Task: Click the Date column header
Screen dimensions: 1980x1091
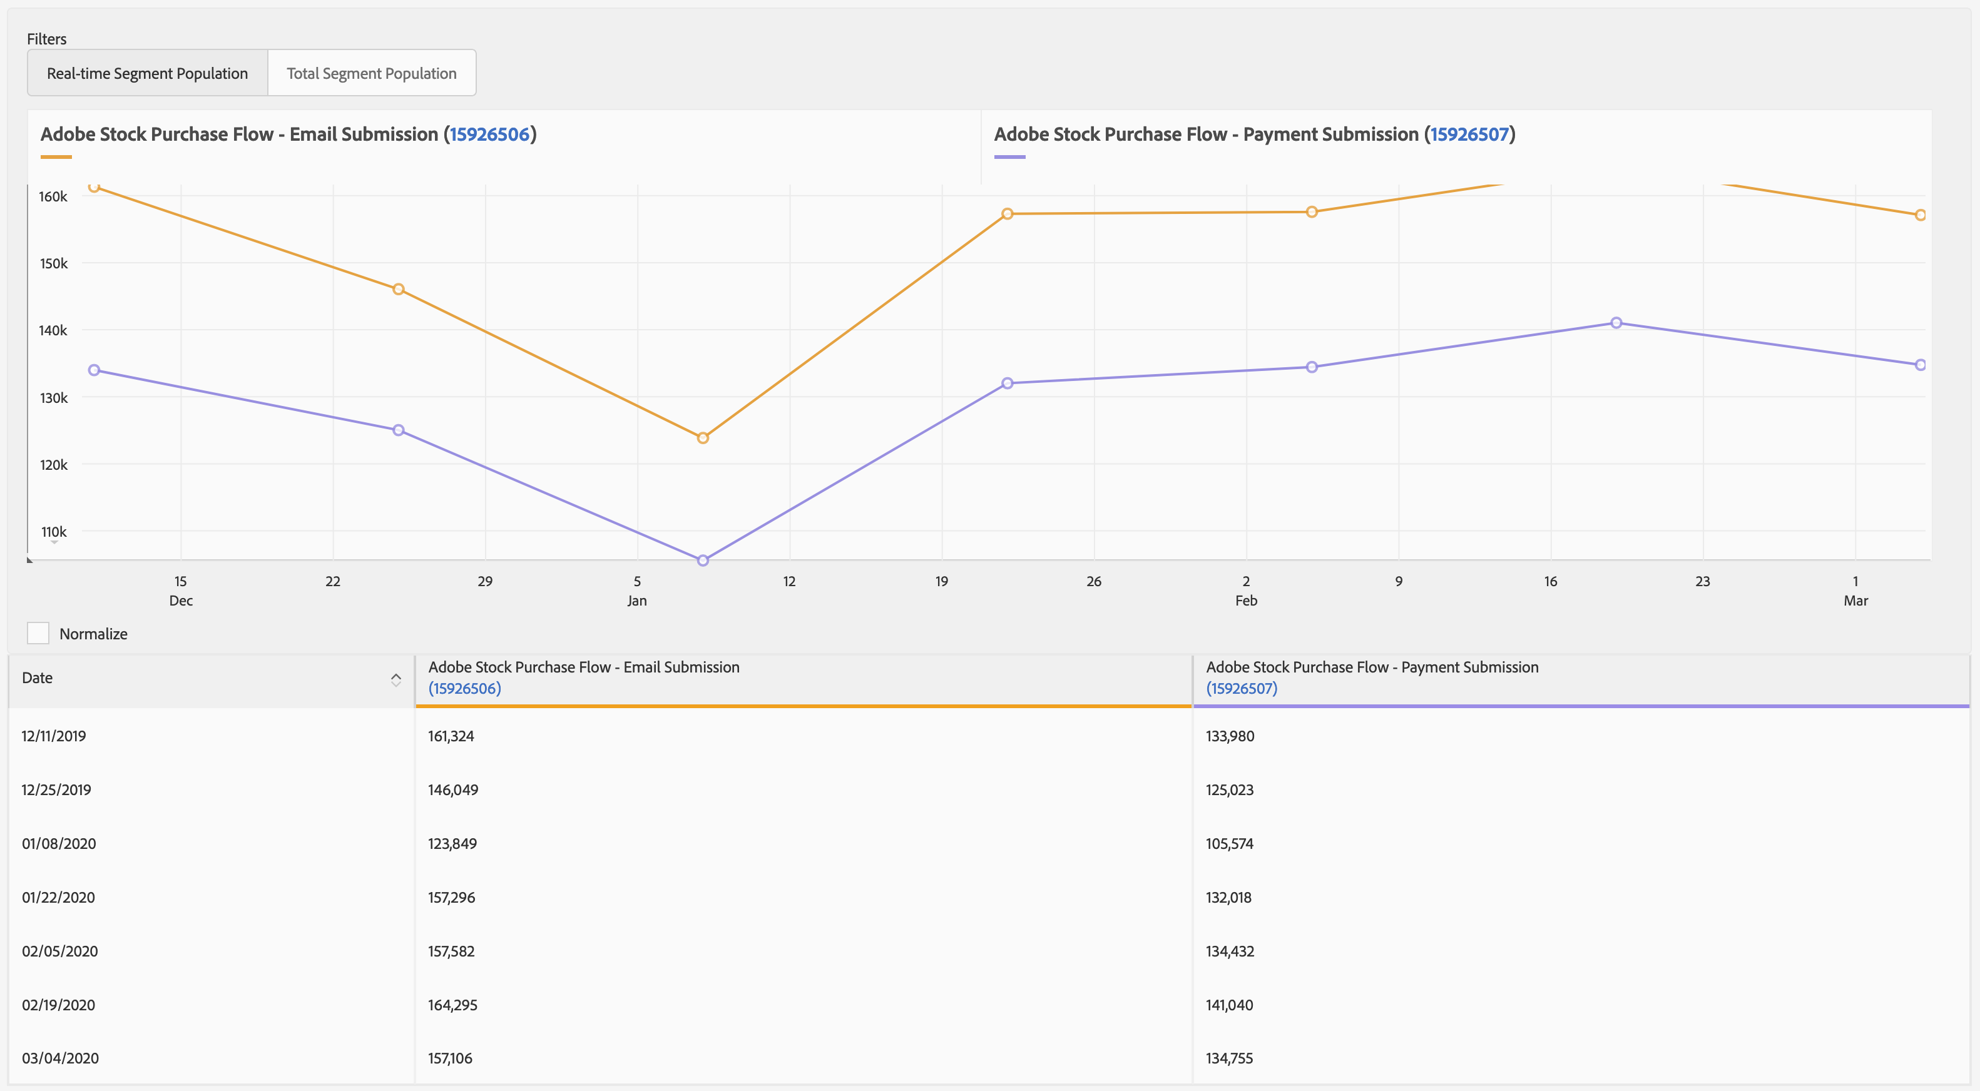Action: [x=37, y=677]
